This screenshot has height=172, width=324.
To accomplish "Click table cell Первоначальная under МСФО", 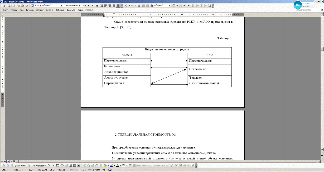I will 127,61.
